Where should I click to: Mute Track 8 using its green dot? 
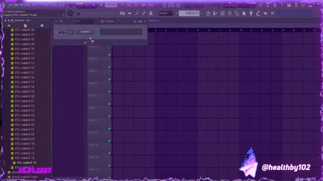click(x=110, y=129)
